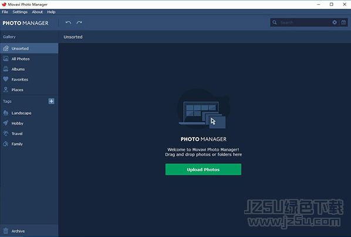The width and height of the screenshot is (351, 237).
Task: Click the PHOTO MANAGER logo in header
Action: point(25,23)
